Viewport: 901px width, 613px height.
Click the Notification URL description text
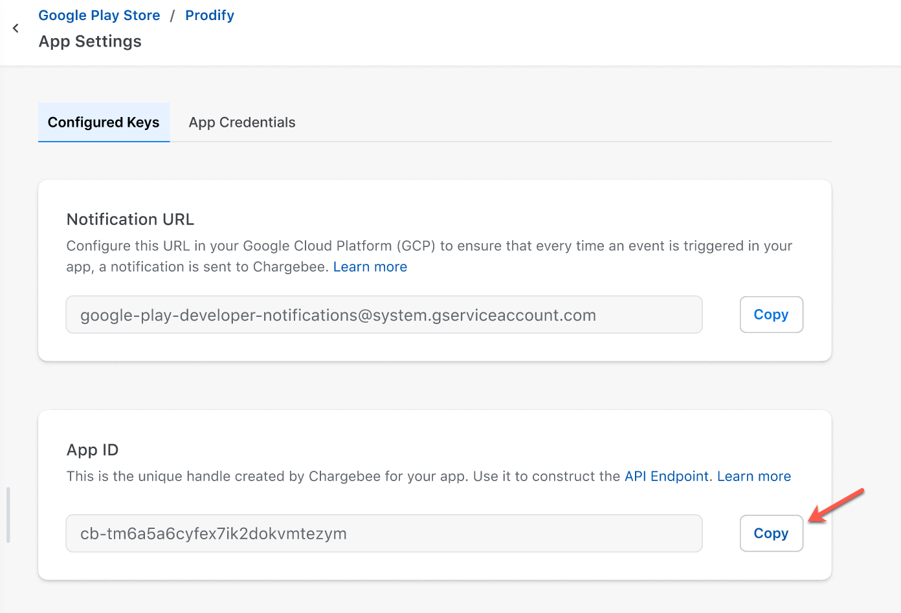[428, 246]
